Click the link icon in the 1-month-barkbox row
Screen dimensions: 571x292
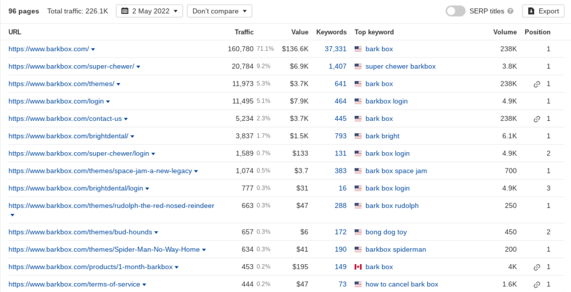pos(537,267)
